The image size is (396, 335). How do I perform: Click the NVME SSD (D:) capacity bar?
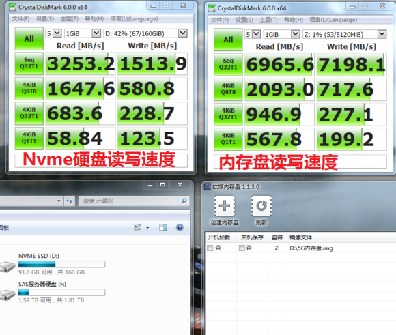point(61,264)
